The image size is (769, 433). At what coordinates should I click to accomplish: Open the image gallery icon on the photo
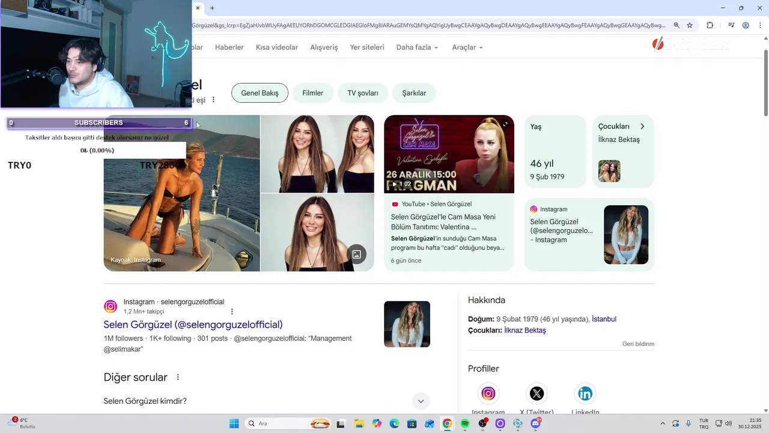pyautogui.click(x=356, y=254)
